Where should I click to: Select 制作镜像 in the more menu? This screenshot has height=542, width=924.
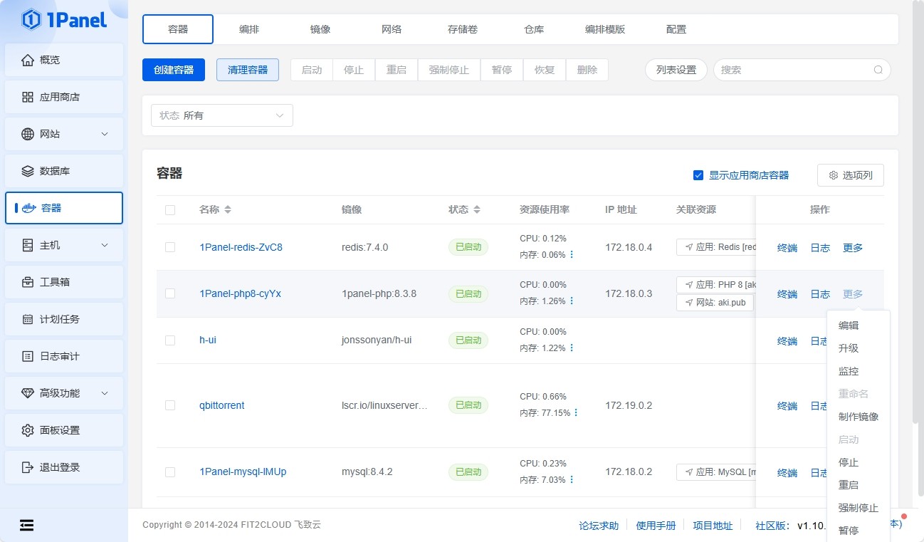(x=859, y=417)
